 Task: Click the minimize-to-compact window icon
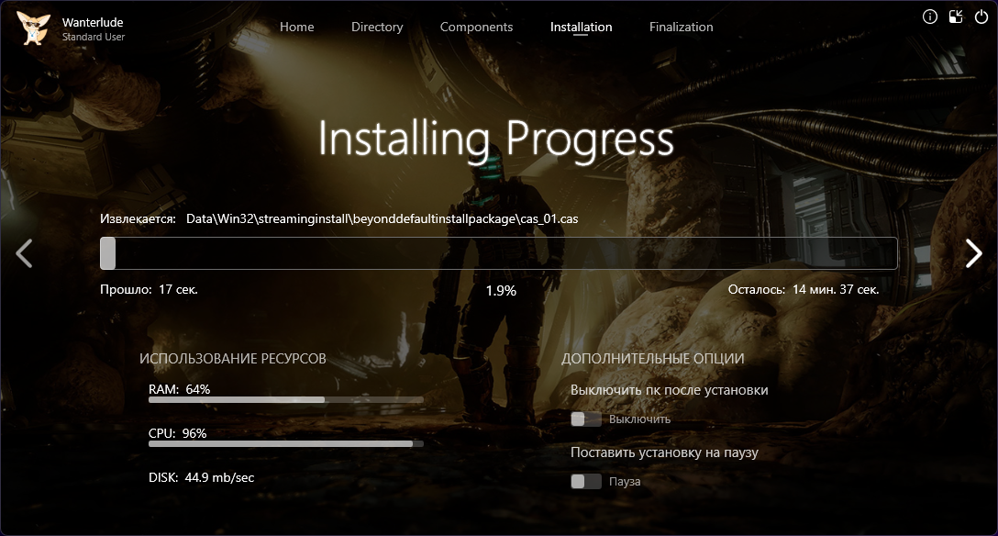[956, 17]
